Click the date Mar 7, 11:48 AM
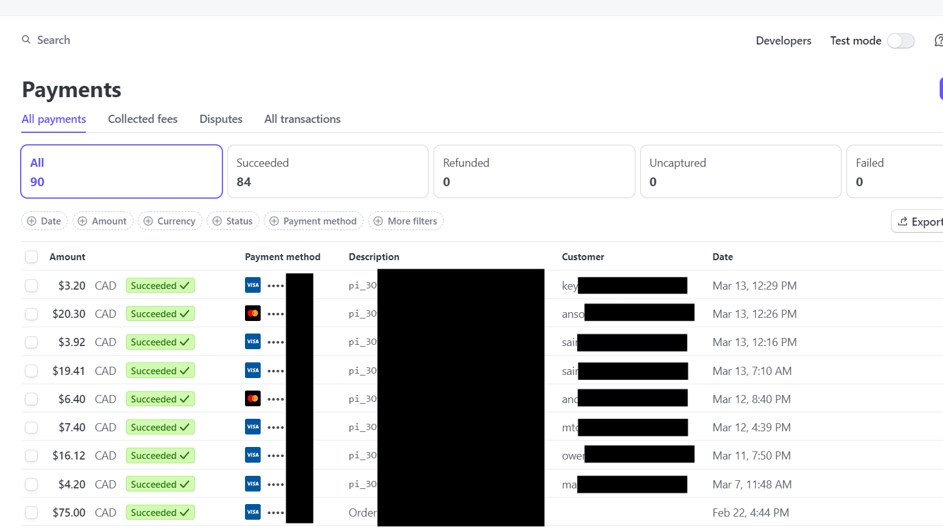Image resolution: width=943 pixels, height=531 pixels. 752,485
